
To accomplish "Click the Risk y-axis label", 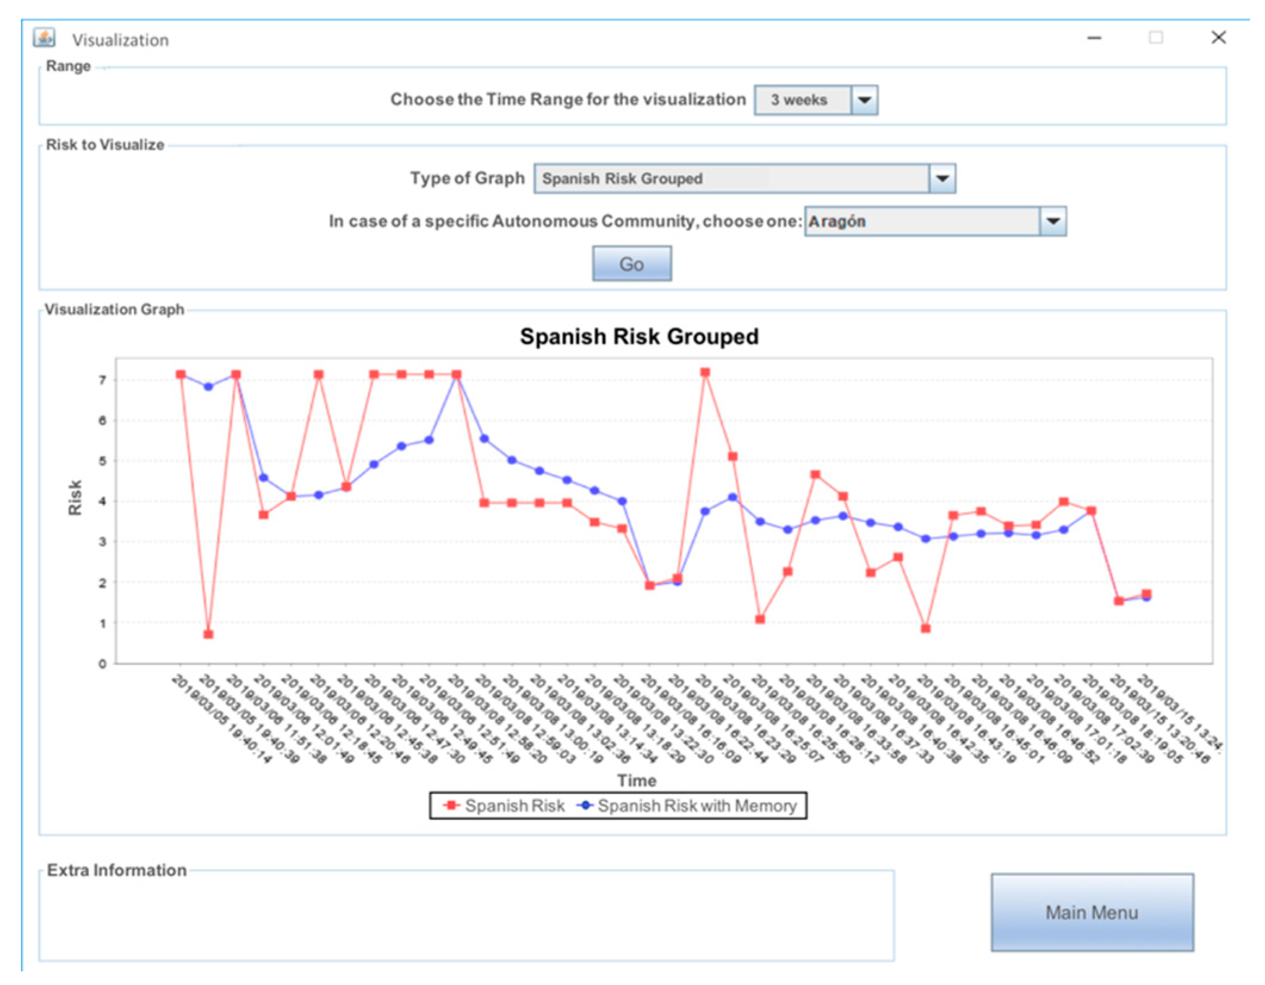I will pos(75,498).
